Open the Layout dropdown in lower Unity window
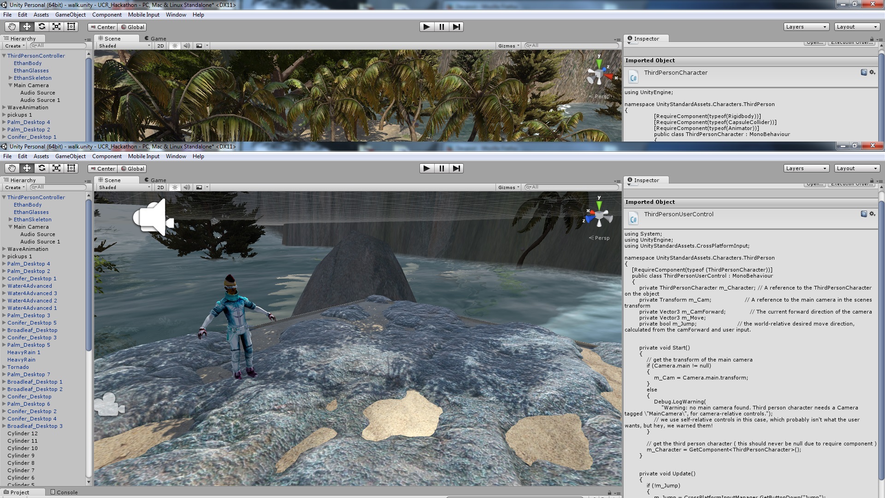 856,168
